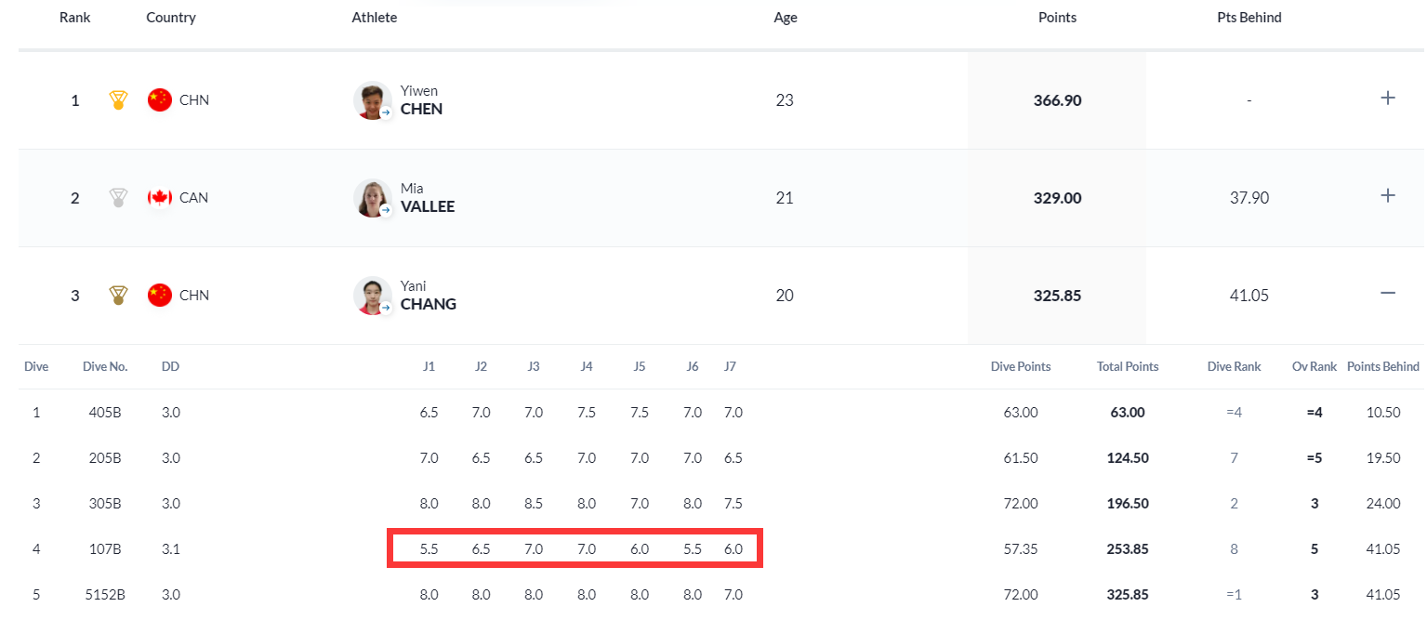Open Mia Vallee's athlete photo
This screenshot has height=620, width=1427.
372,197
